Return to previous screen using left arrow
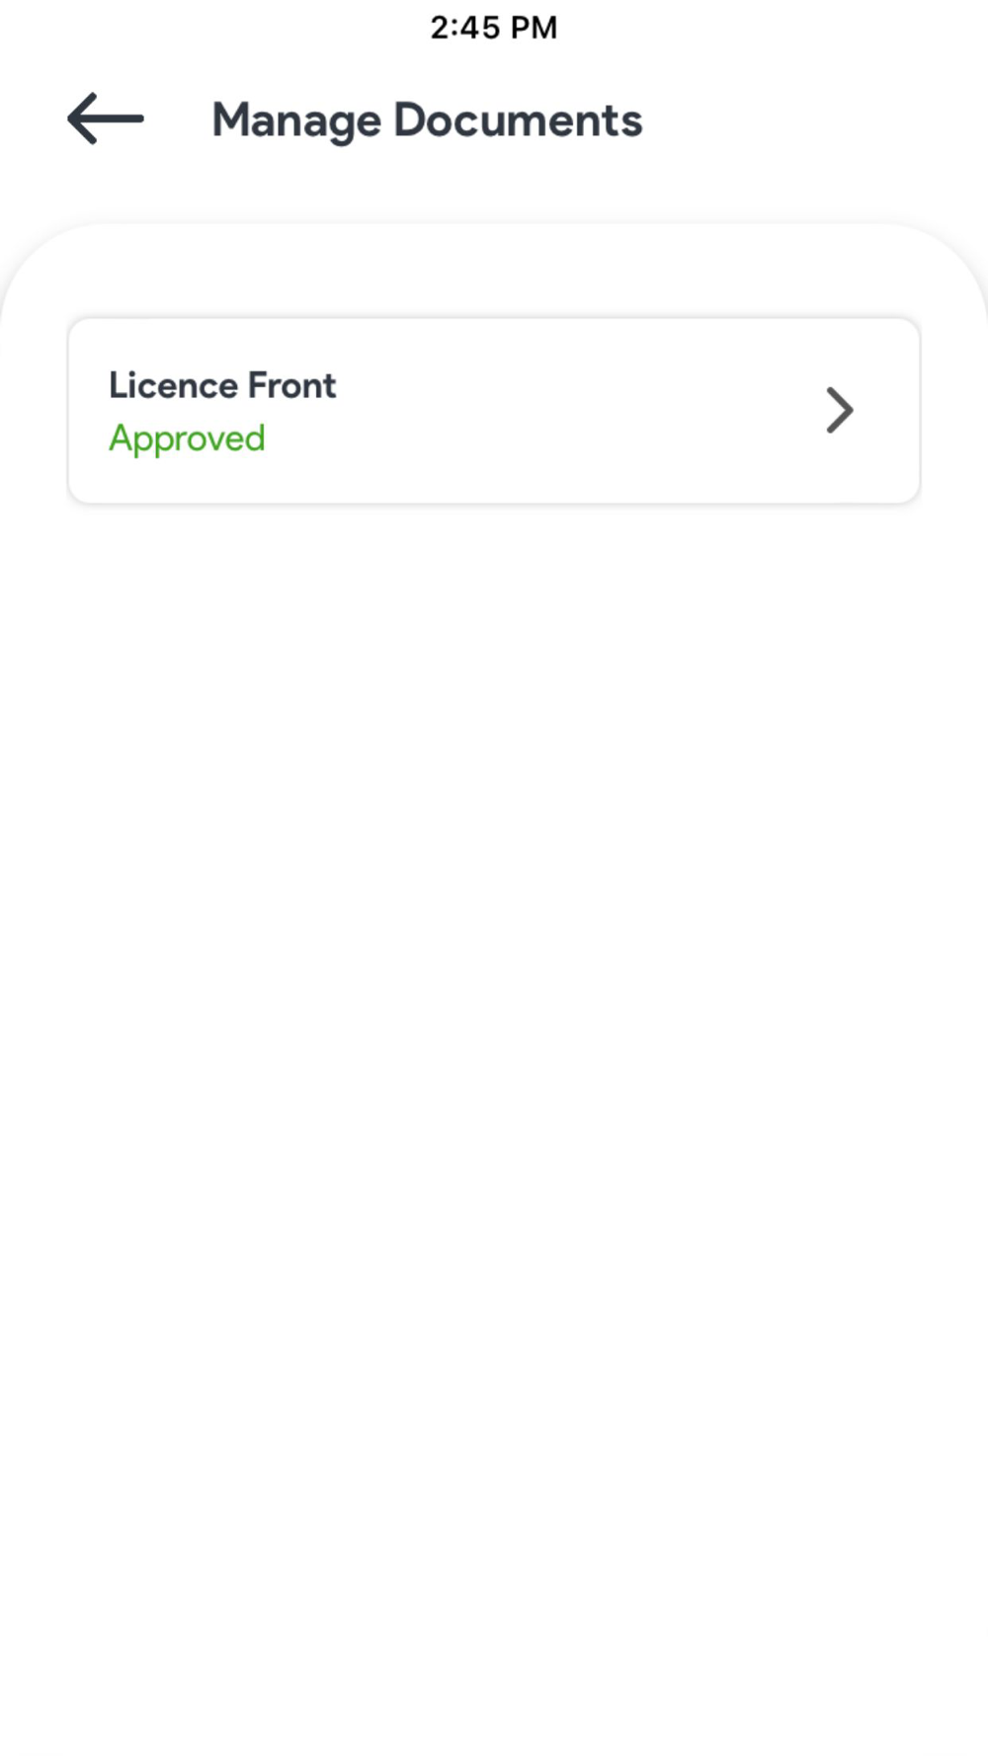Viewport: 988px width, 1756px height. coord(106,119)
